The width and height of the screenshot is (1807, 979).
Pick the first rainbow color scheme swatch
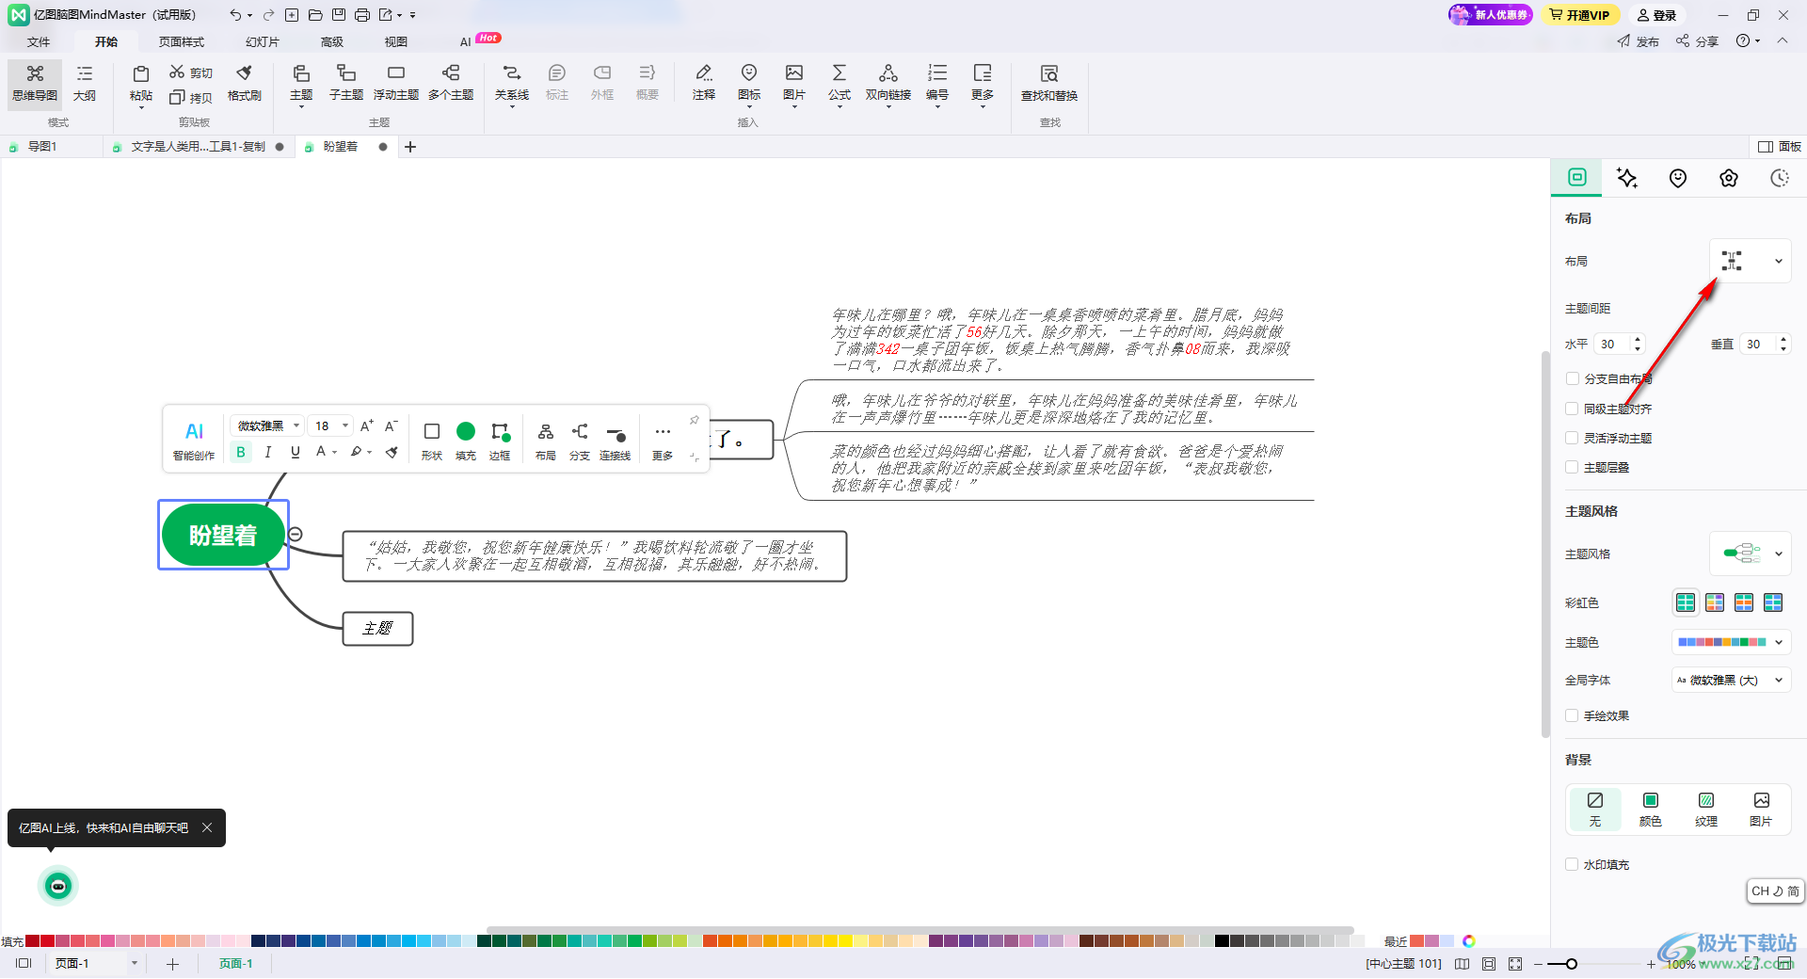pyautogui.click(x=1686, y=602)
